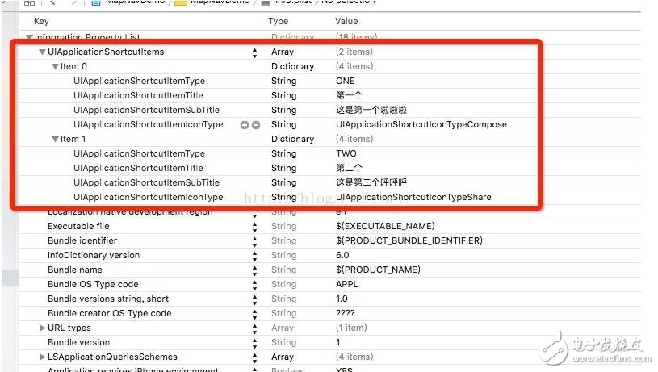Expand the LSApplicationQueriesSchemes array
Image resolution: width=658 pixels, height=372 pixels.
coord(42,357)
